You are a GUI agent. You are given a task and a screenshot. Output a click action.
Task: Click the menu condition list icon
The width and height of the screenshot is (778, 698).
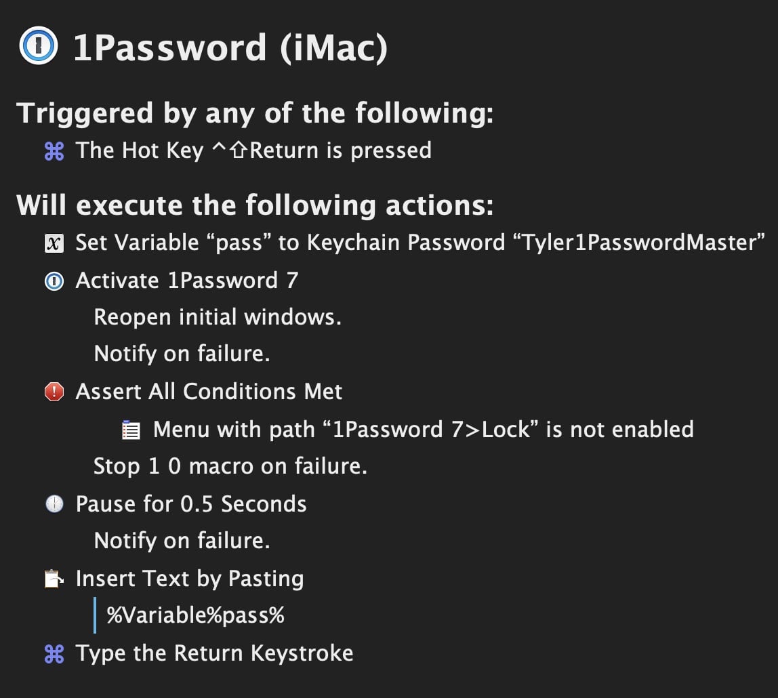(131, 430)
